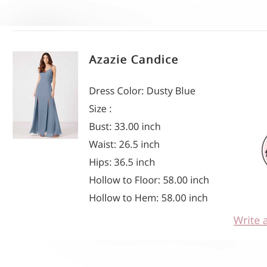The image size is (267, 267).
Task: Click the Azazie Candice heading in bold
Action: [133, 59]
